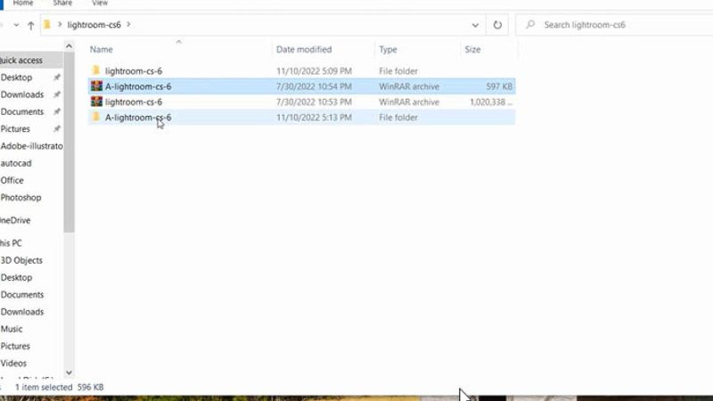Click '1 item selected' status text
Viewport: 713px width, 401px height.
pos(44,388)
